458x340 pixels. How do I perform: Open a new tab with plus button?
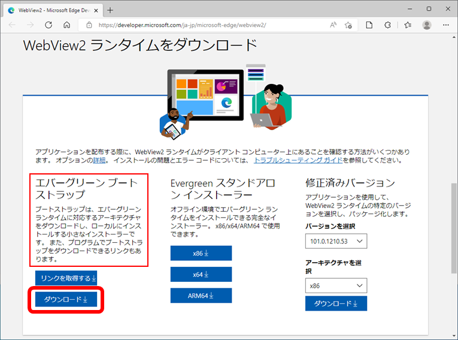coord(110,11)
